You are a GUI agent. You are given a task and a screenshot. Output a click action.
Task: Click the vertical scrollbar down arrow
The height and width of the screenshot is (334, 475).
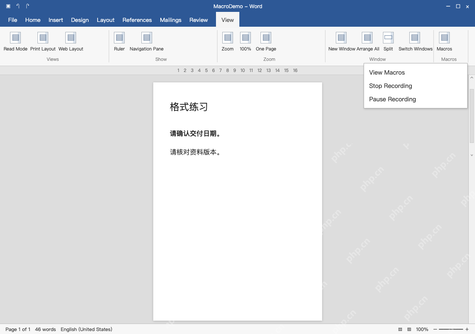point(472,155)
